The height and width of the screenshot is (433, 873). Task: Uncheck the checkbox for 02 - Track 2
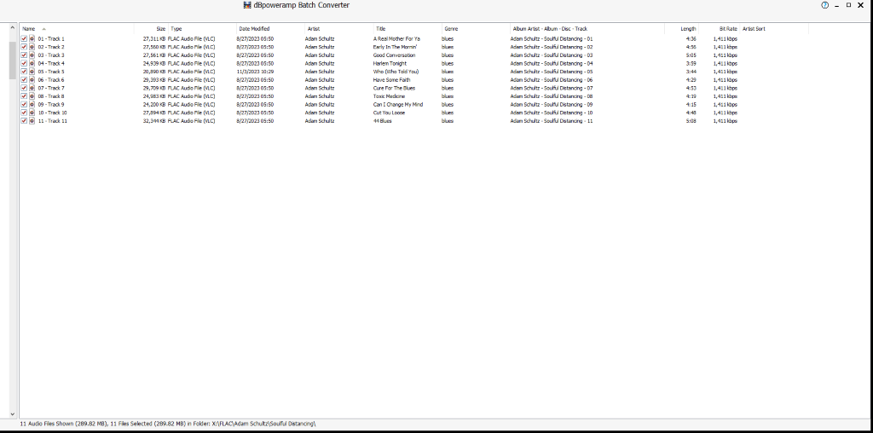point(24,47)
